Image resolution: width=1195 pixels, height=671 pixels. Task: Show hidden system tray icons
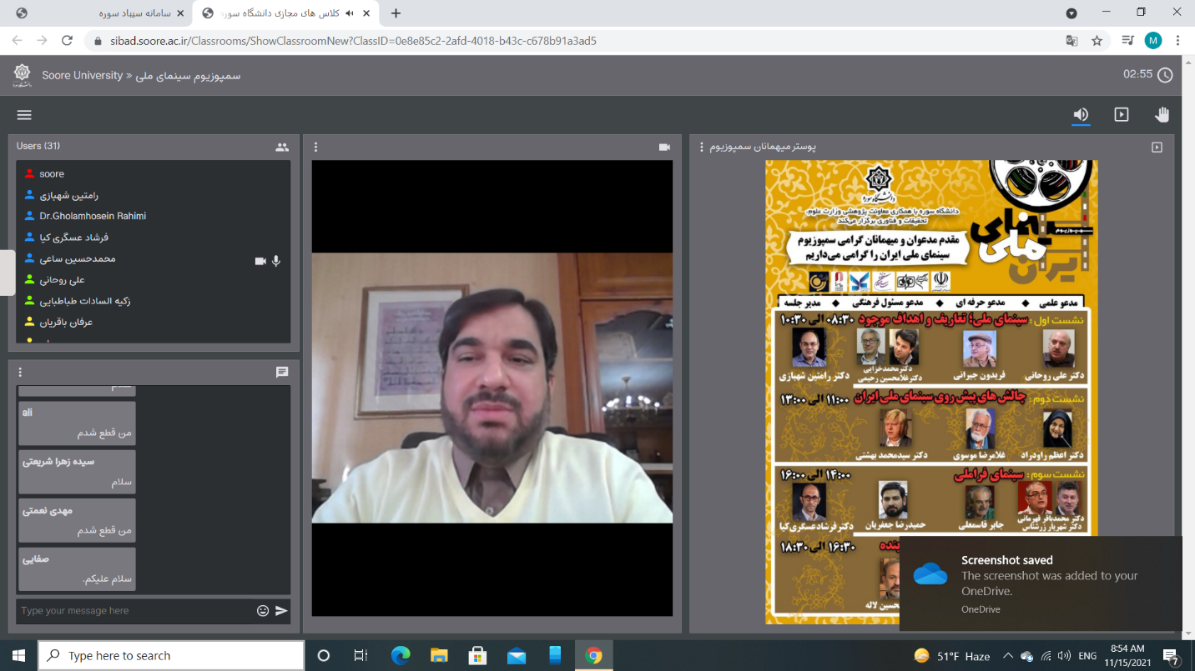point(1007,656)
